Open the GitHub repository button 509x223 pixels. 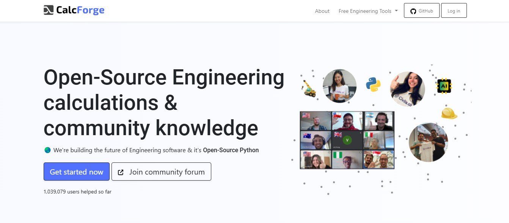(x=421, y=11)
